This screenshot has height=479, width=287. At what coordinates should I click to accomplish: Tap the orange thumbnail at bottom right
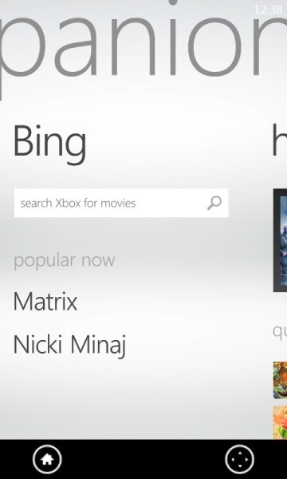(x=280, y=422)
